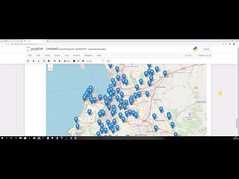Close the active Untitled3 browser tab

pyautogui.click(x=44, y=41)
